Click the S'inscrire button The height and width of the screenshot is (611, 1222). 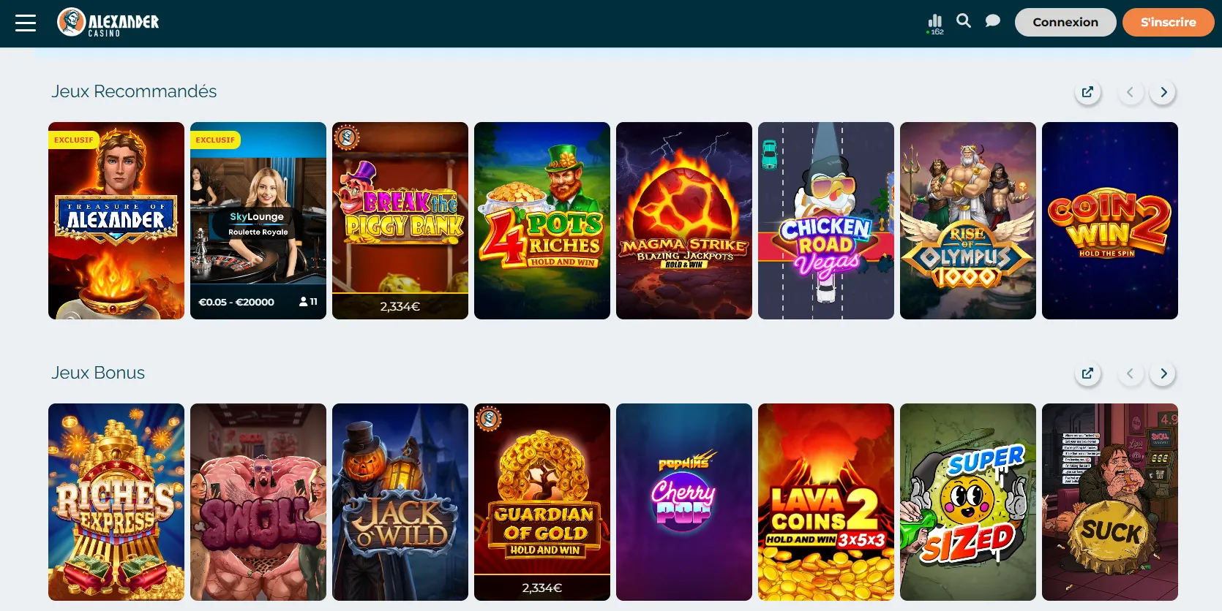1168,23
